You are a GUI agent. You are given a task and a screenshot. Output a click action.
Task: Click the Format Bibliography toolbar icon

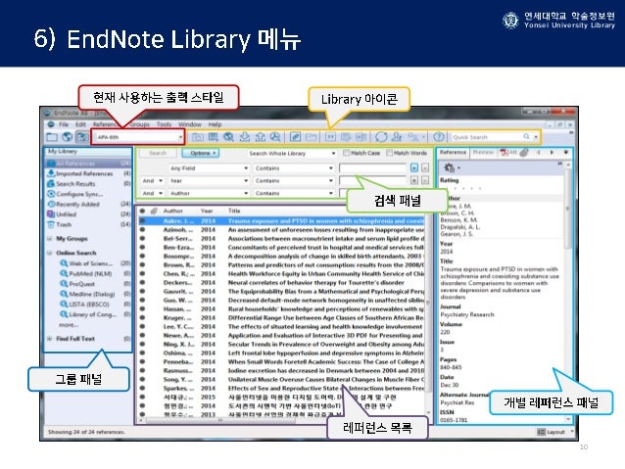tap(346, 137)
